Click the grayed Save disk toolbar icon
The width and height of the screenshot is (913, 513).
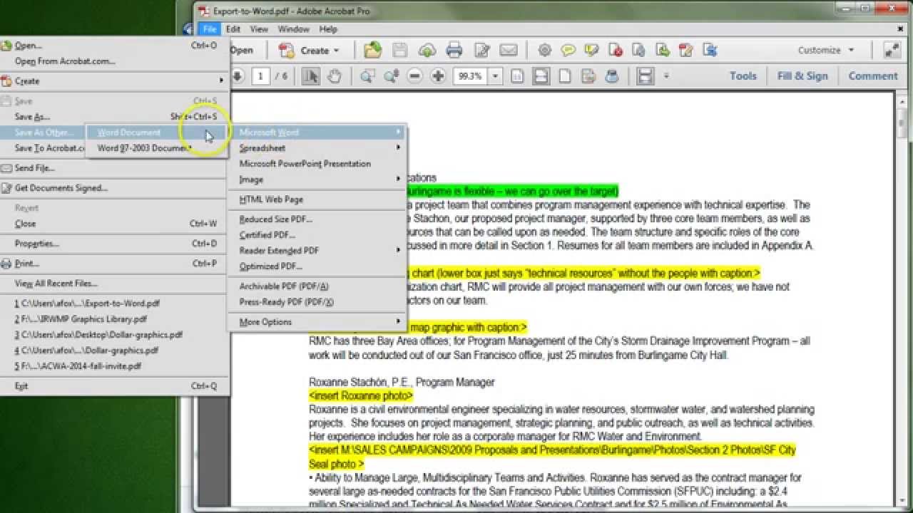coord(400,50)
